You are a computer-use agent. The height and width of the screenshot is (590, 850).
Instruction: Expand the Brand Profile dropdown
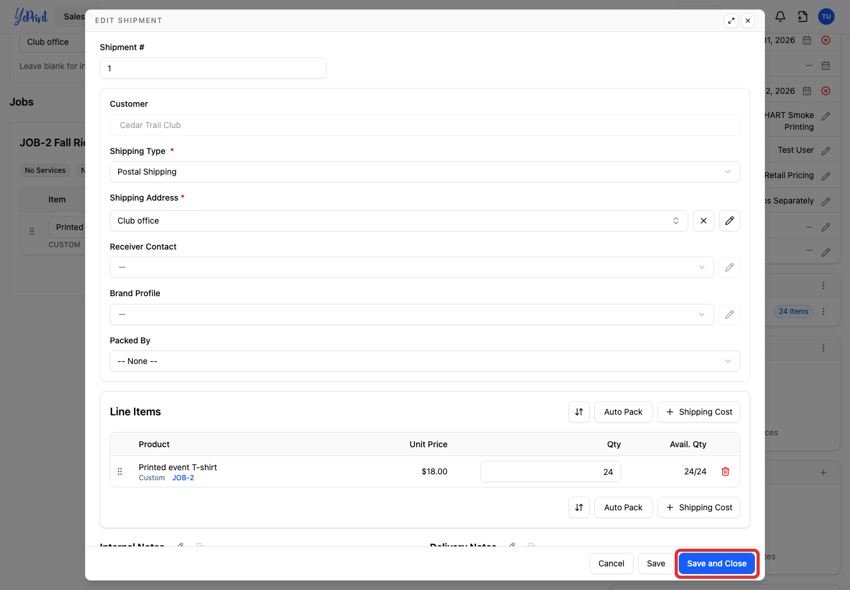point(412,314)
